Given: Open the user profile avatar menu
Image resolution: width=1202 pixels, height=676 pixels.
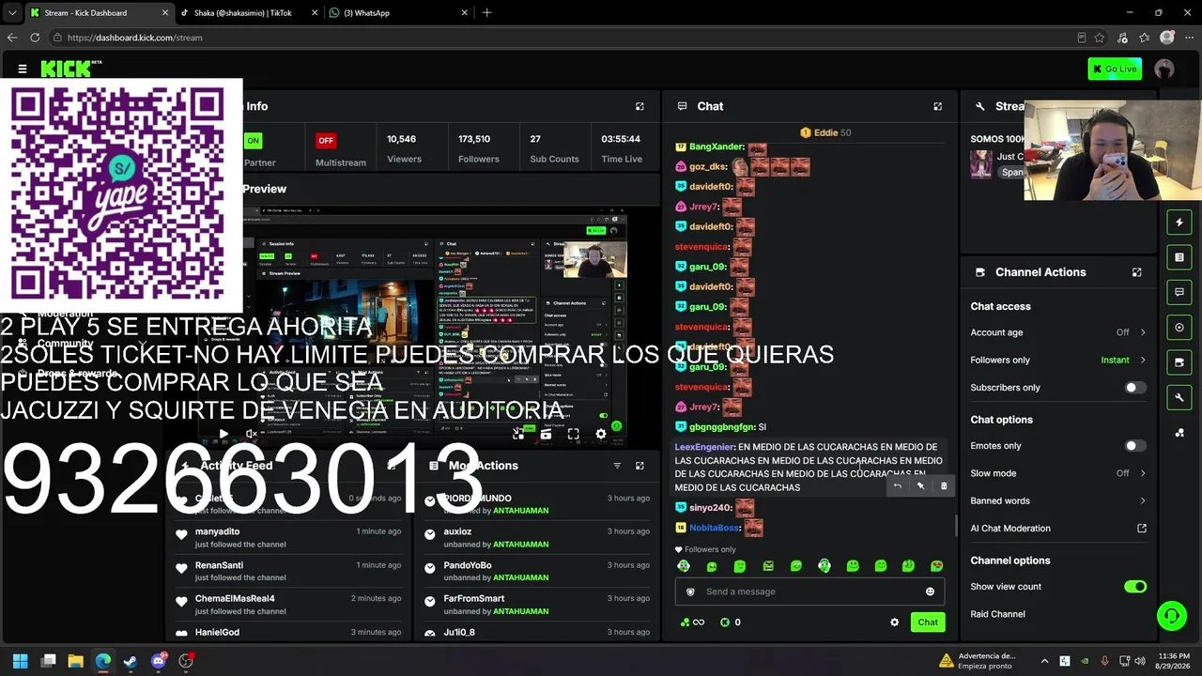Looking at the screenshot, I should coord(1163,69).
